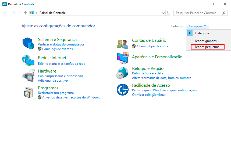
Task: Open Sistema e Segurança shield icon
Action: coord(28,44)
